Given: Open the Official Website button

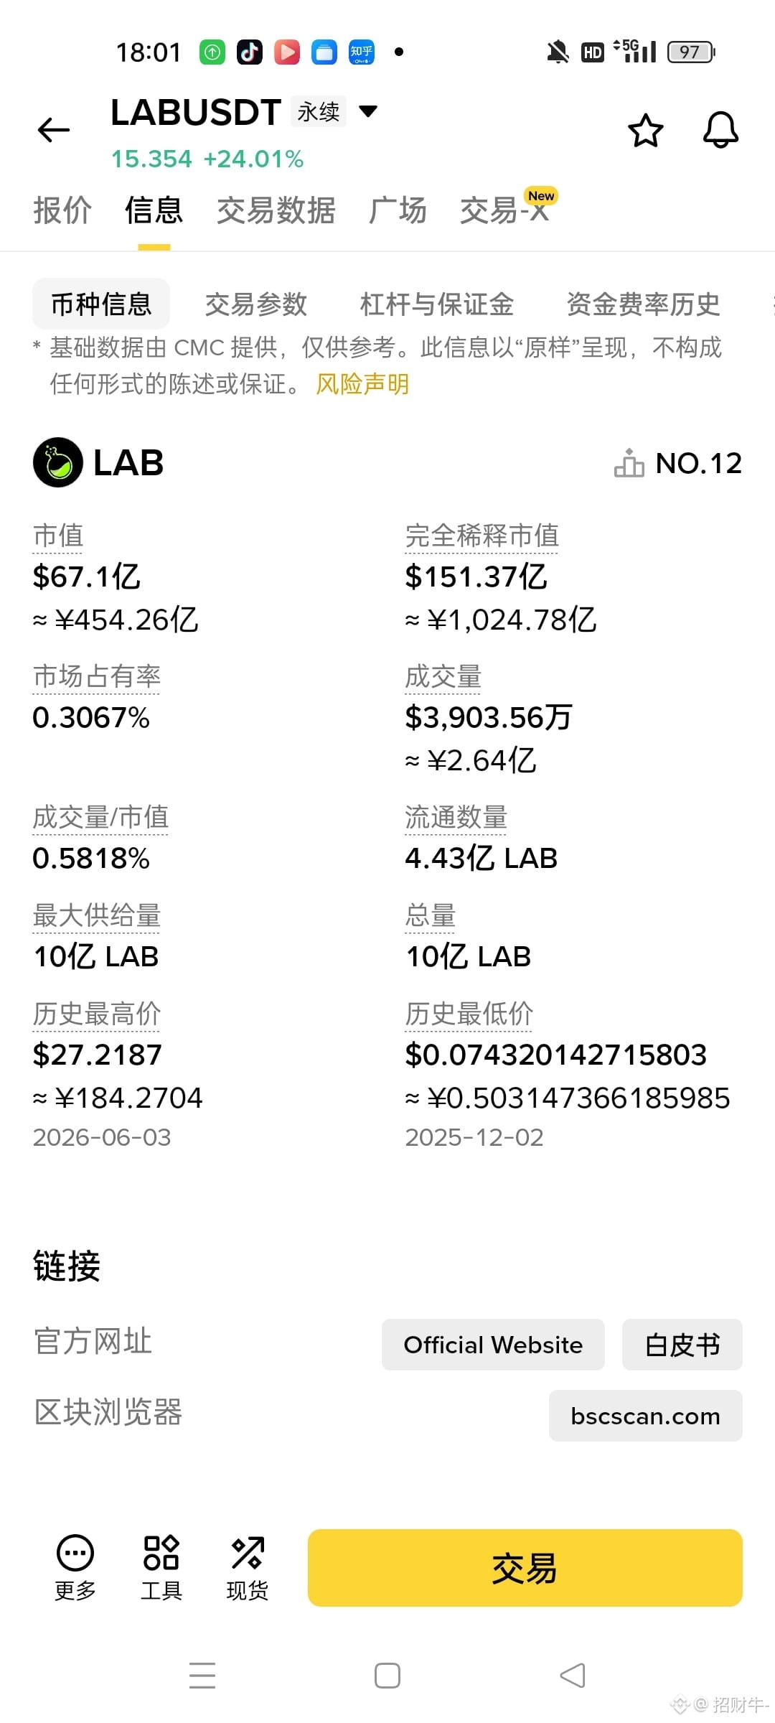Looking at the screenshot, I should pos(493,1345).
